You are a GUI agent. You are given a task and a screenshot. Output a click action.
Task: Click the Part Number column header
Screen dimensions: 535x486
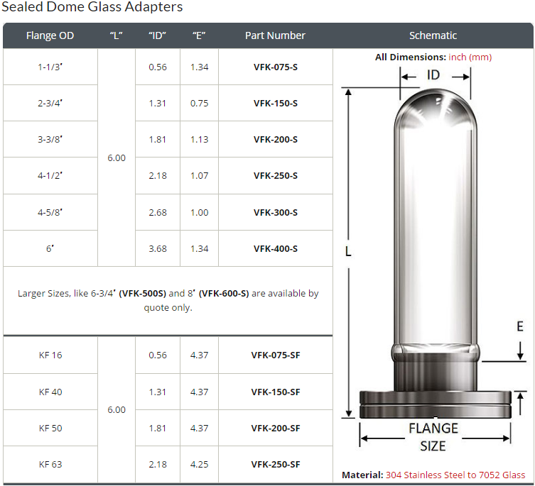pos(275,35)
